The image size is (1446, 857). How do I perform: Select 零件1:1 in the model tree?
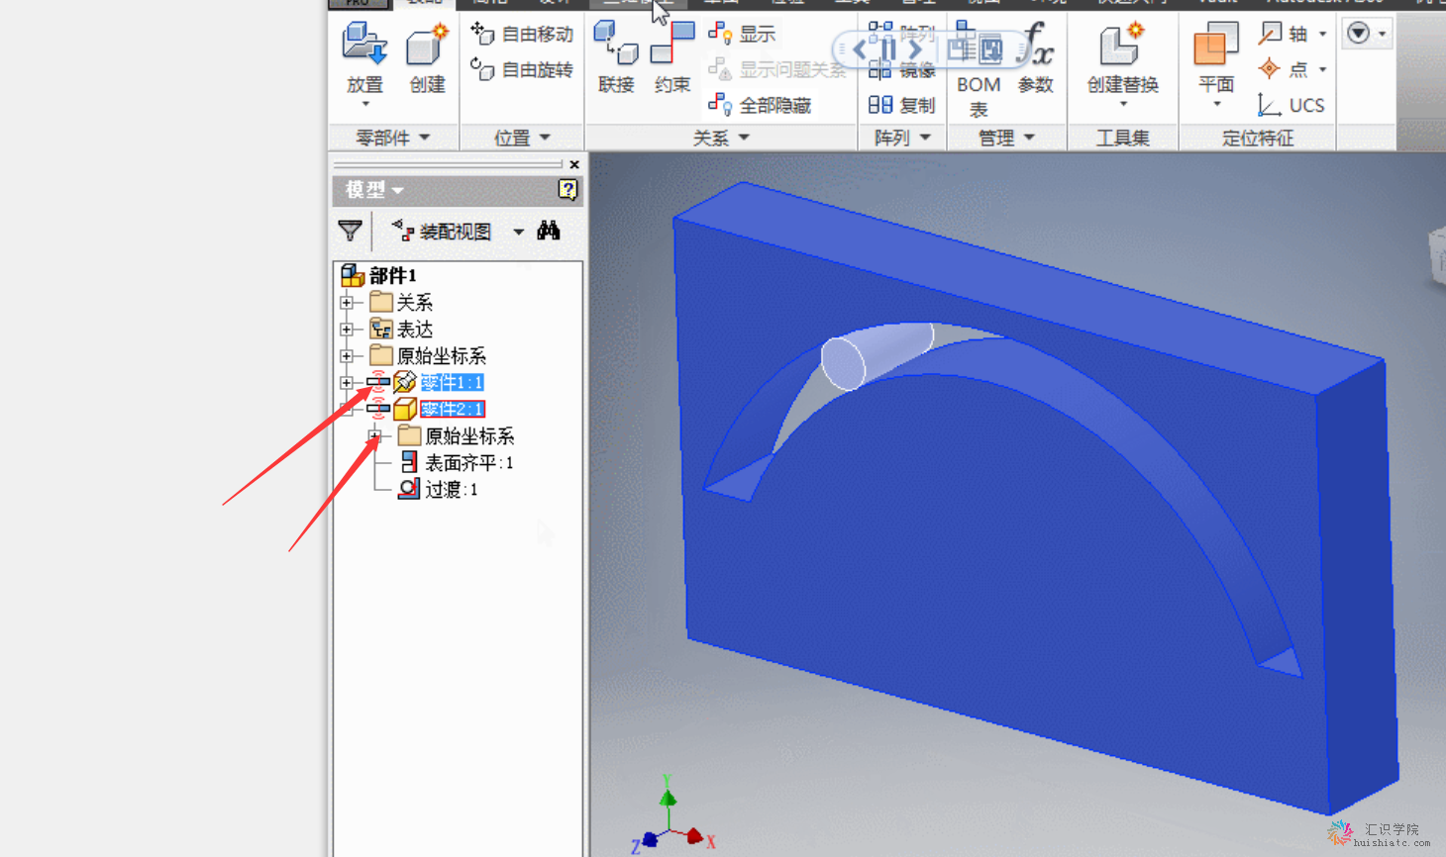452,382
